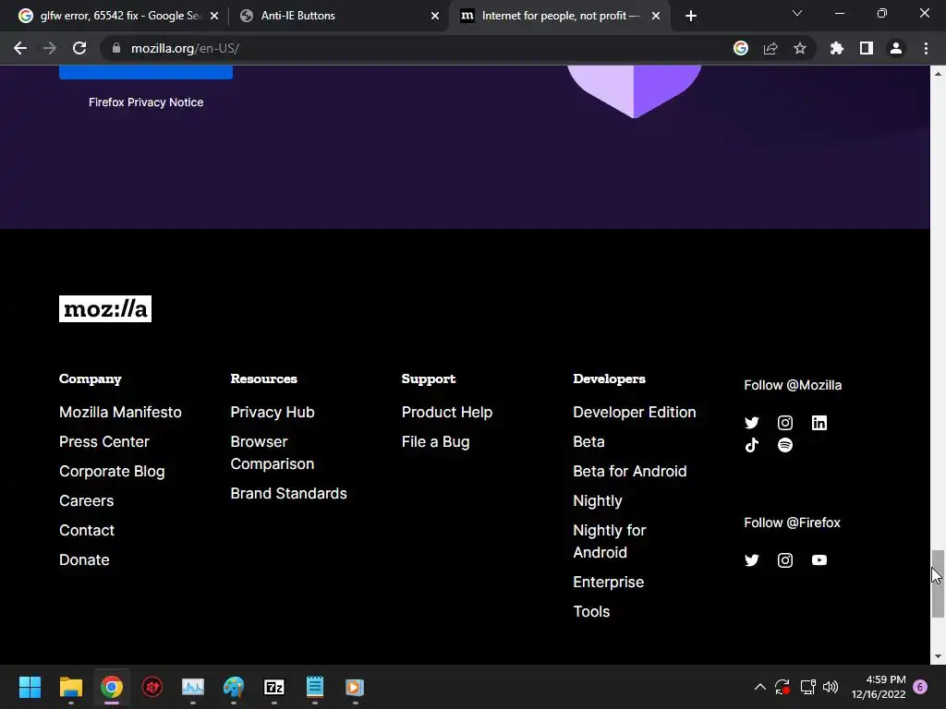Open the paint palette taskbar app
Viewport: 946px width, 709px height.
234,687
